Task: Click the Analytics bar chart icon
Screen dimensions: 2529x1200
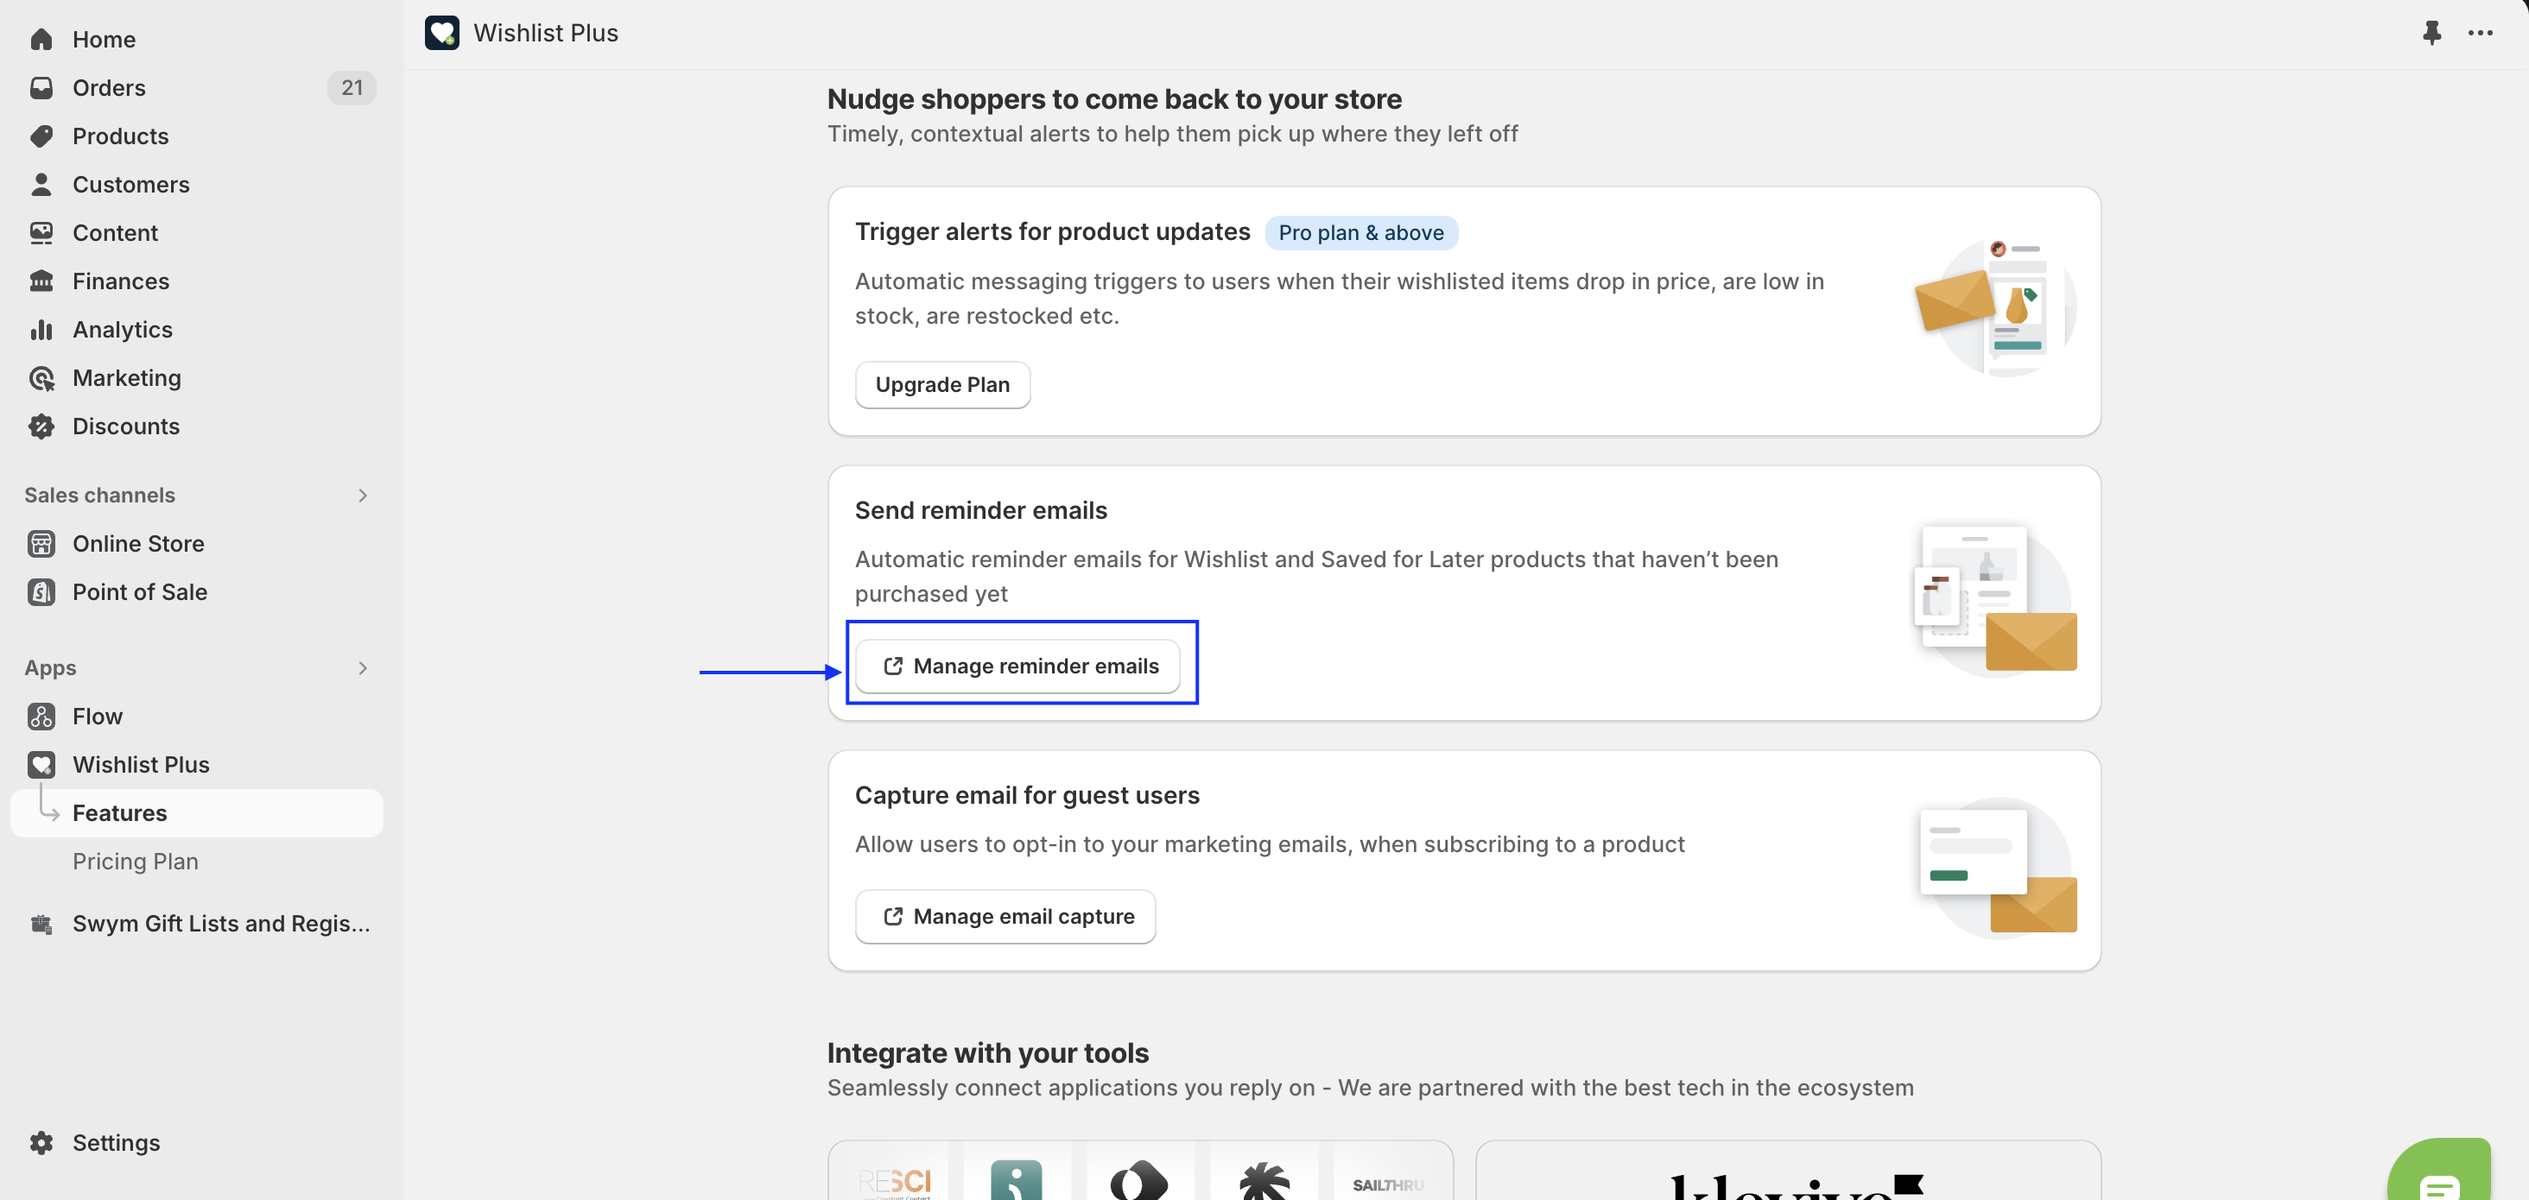Action: [41, 330]
